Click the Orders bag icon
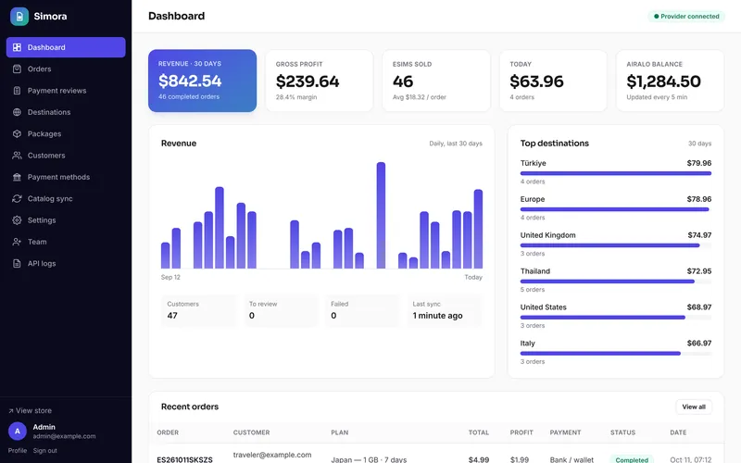Viewport: 741px width, 463px height. pos(17,69)
